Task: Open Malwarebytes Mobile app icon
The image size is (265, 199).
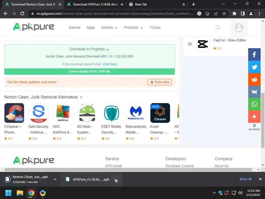Action: [136, 113]
